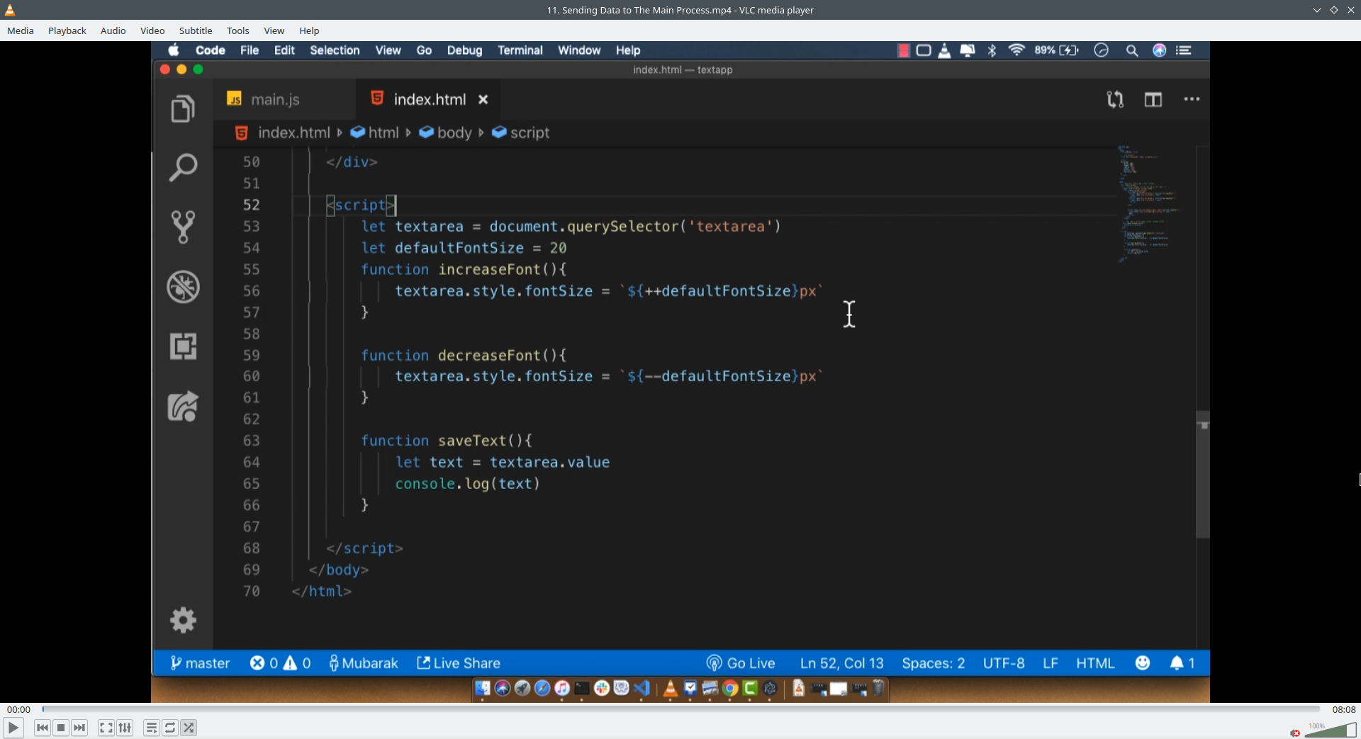Open the Source Control view in VS Code
Image resolution: width=1361 pixels, height=739 pixels.
point(183,227)
